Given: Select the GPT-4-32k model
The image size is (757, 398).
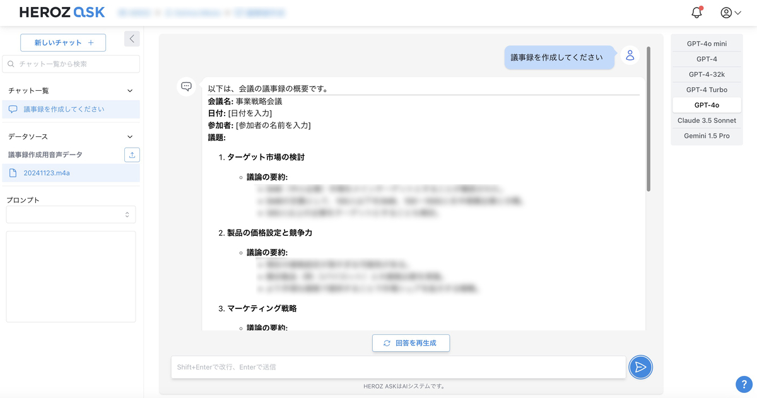Looking at the screenshot, I should [707, 74].
